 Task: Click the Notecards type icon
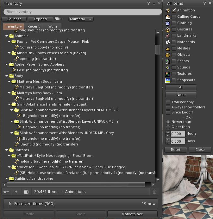click(168, 42)
